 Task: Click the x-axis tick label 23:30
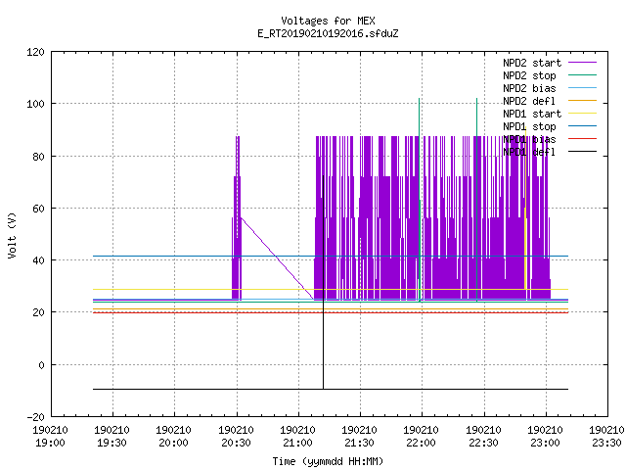pos(607,443)
